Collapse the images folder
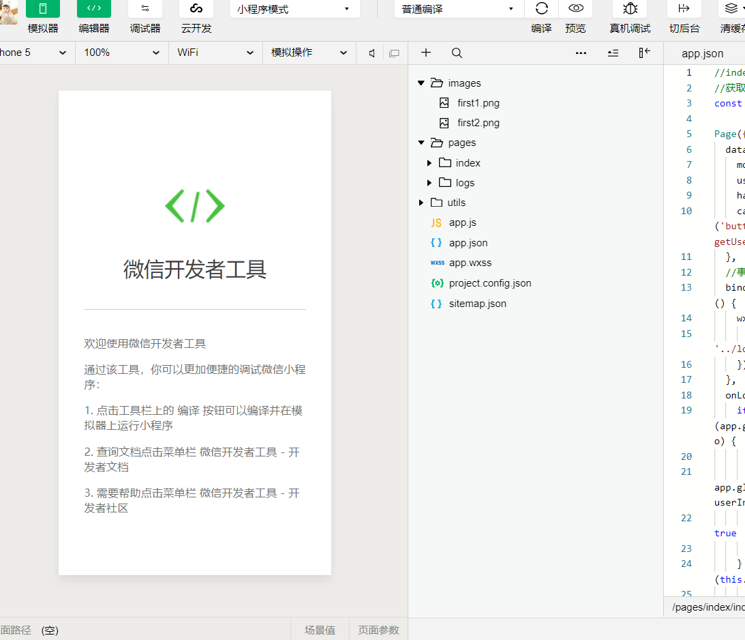This screenshot has height=640, width=745. [x=421, y=83]
